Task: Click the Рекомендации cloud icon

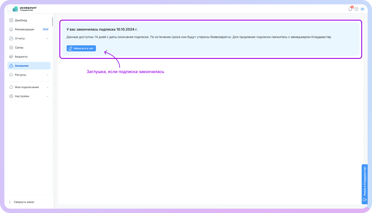Action: (11, 29)
